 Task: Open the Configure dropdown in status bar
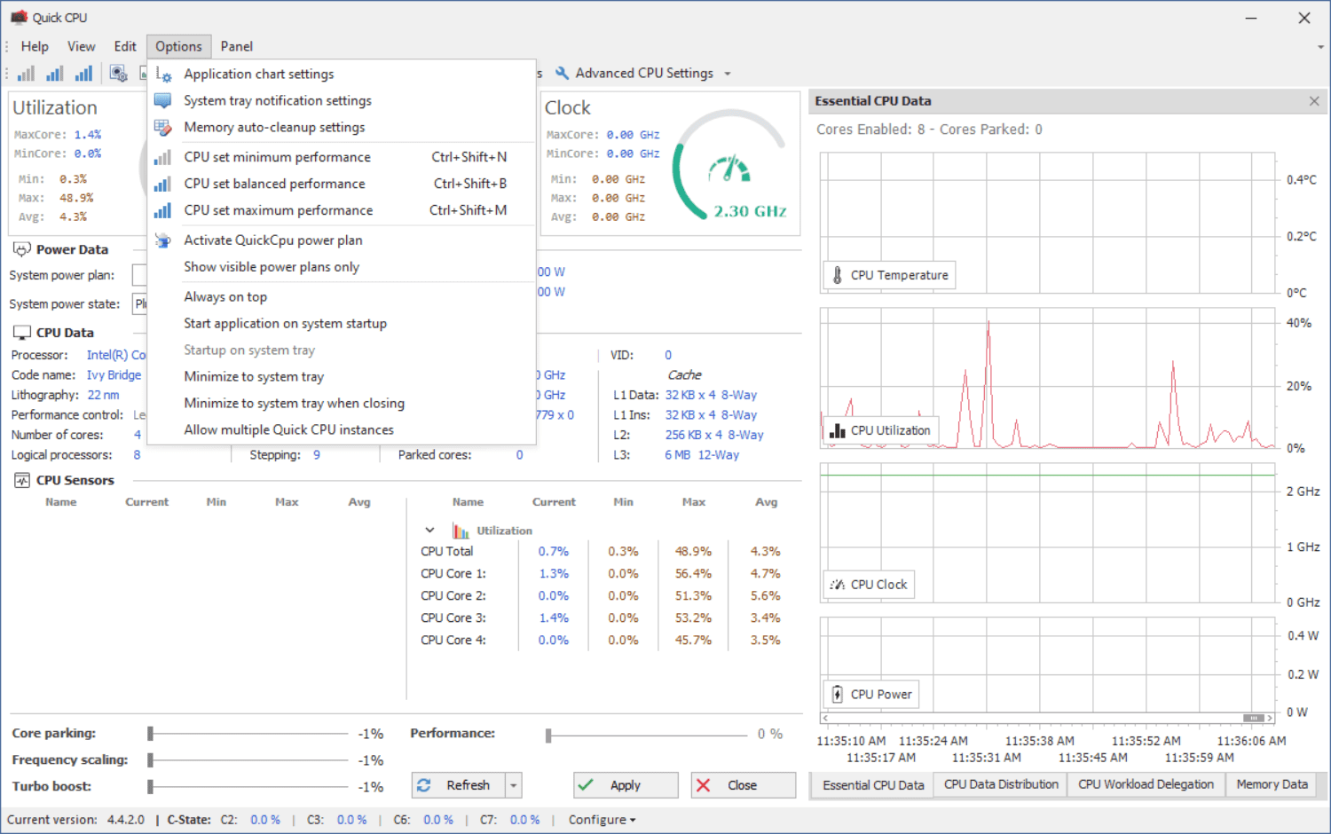(x=602, y=820)
